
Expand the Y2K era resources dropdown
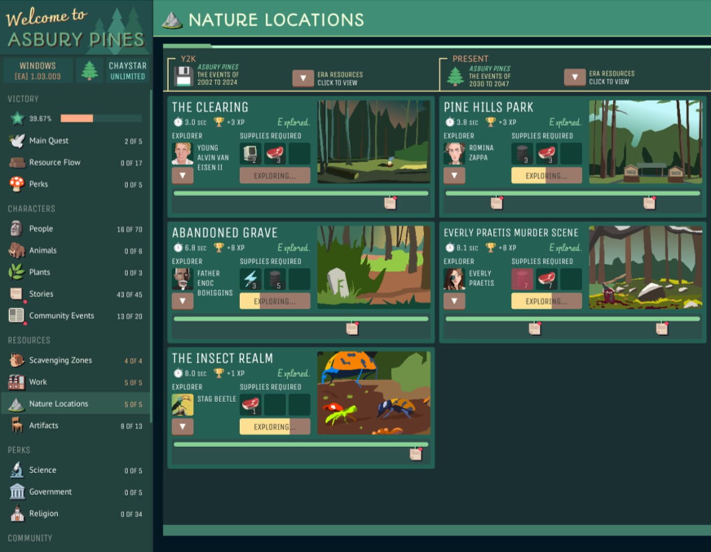(304, 78)
